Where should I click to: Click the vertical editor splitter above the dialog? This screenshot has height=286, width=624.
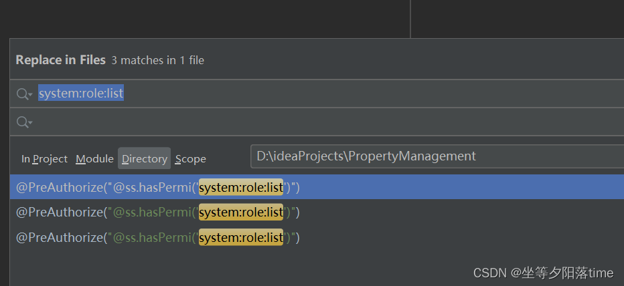click(410, 19)
